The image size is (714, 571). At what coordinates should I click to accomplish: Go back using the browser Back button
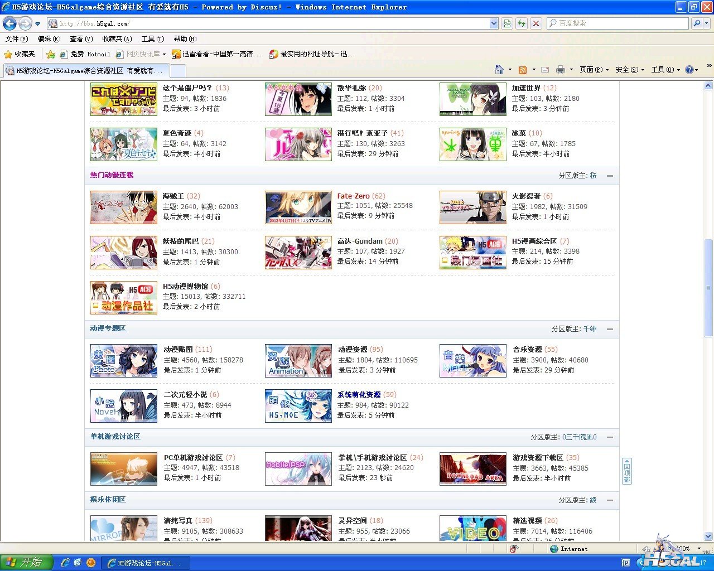pos(10,23)
